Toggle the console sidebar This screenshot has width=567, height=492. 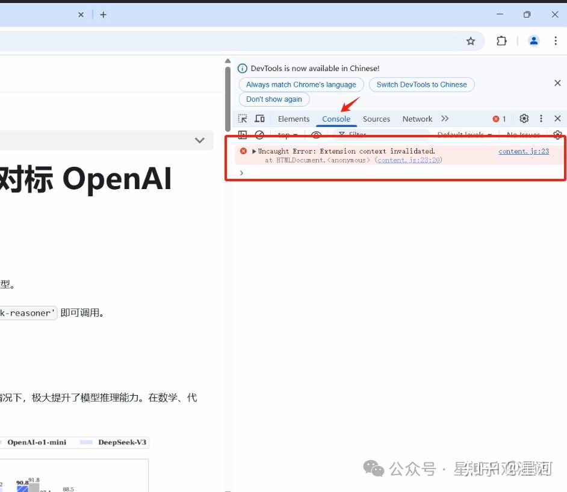[x=243, y=135]
